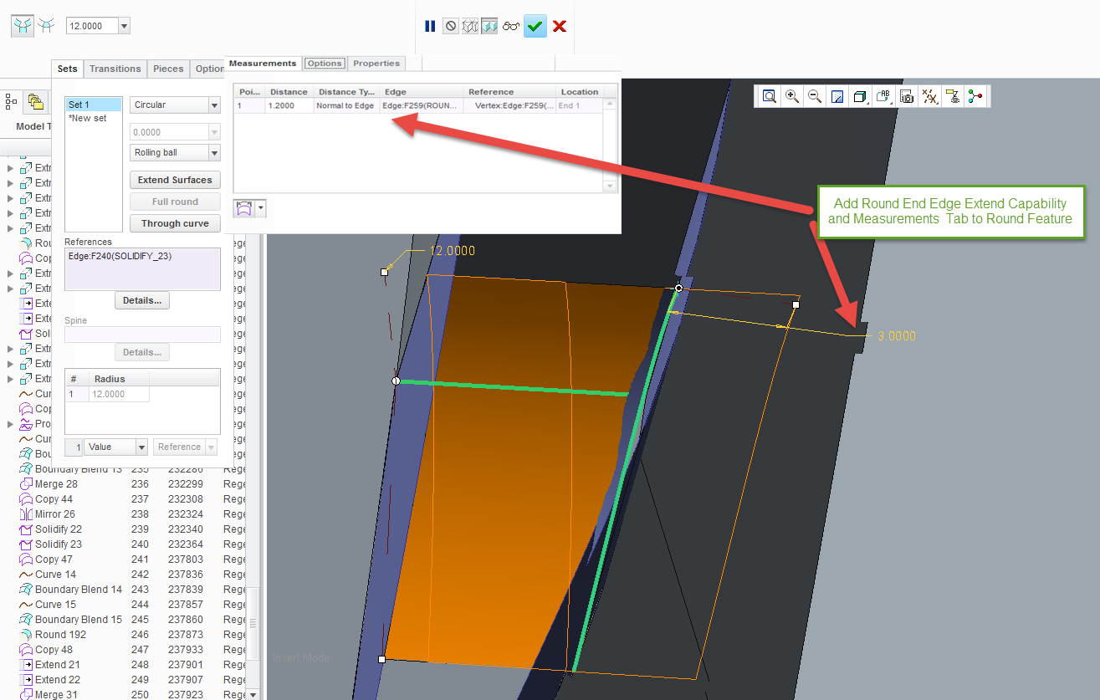Switch to the Properties tab
The height and width of the screenshot is (700, 1100).
pyautogui.click(x=376, y=64)
